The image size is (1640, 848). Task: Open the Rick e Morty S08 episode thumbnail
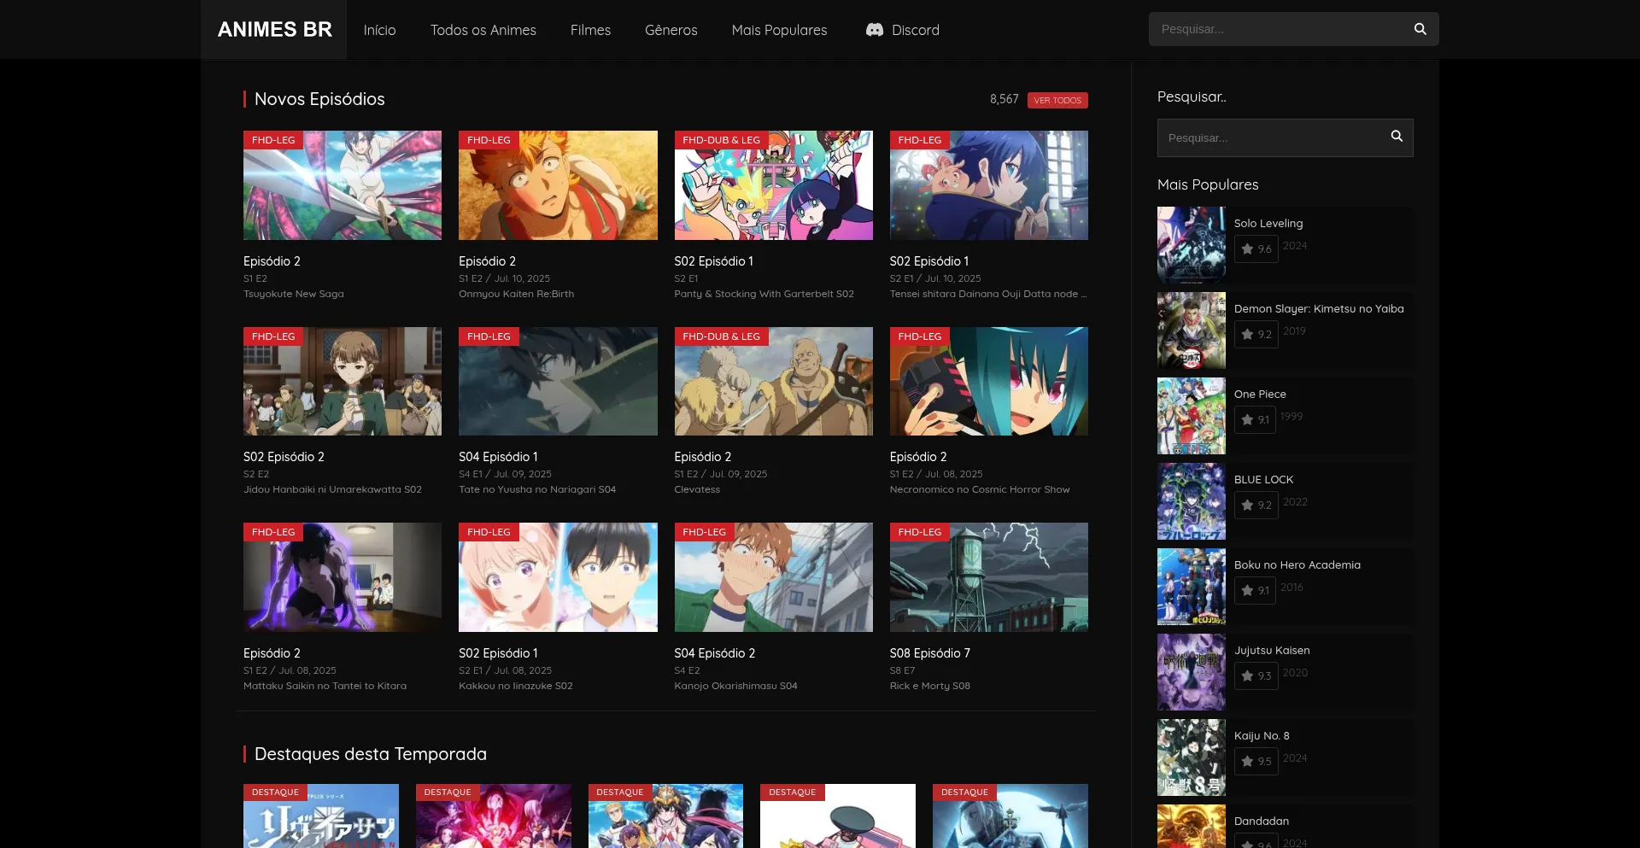(x=989, y=576)
